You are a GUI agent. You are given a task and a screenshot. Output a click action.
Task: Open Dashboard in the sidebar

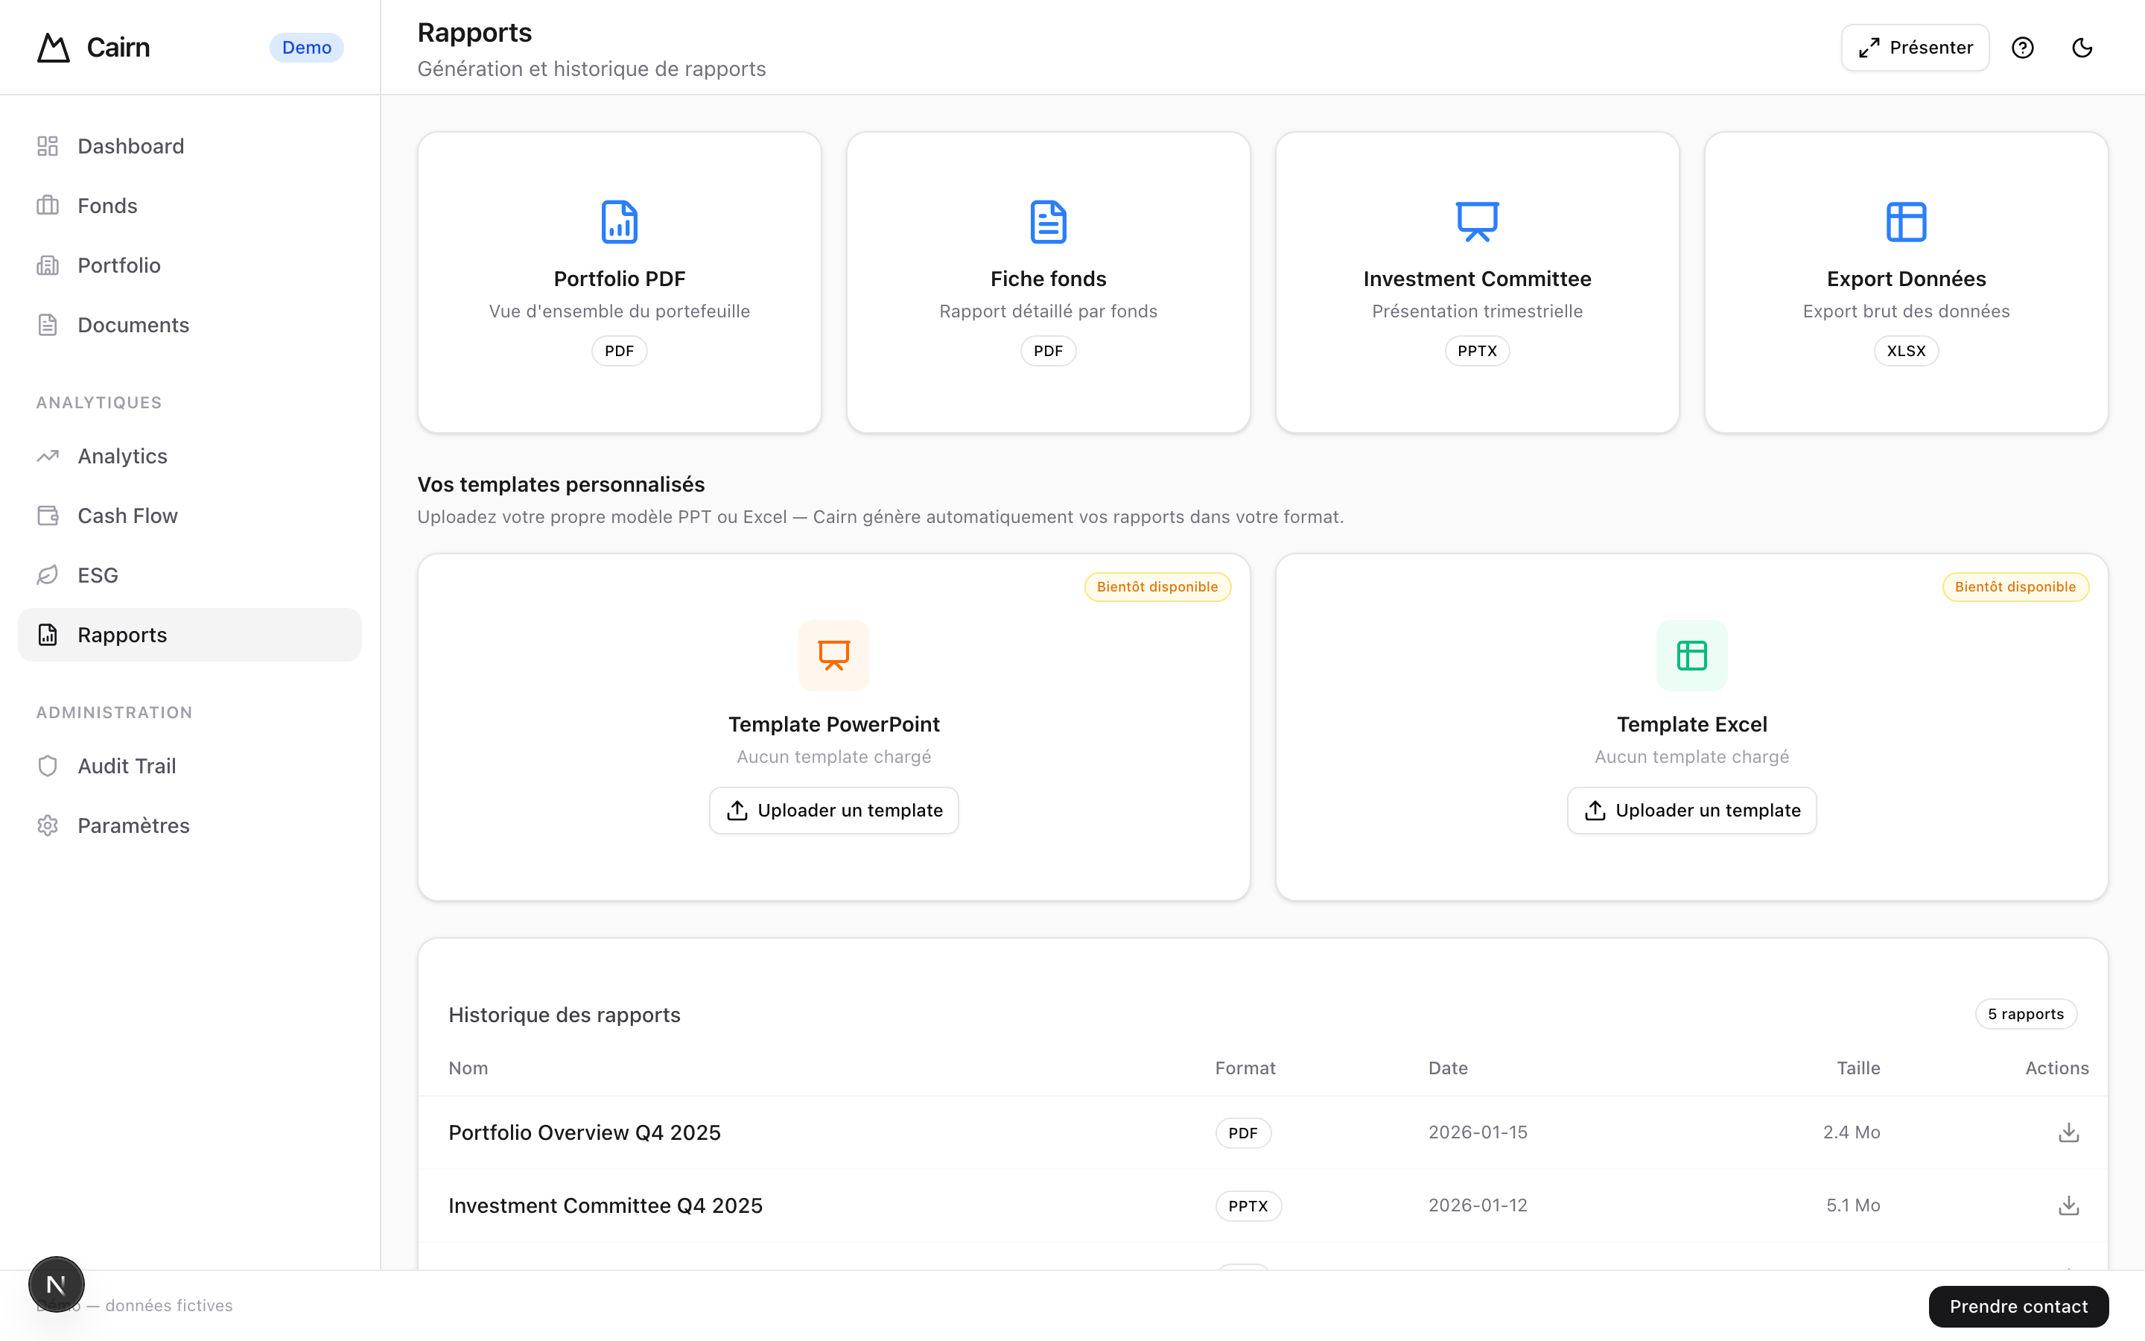pyautogui.click(x=130, y=146)
